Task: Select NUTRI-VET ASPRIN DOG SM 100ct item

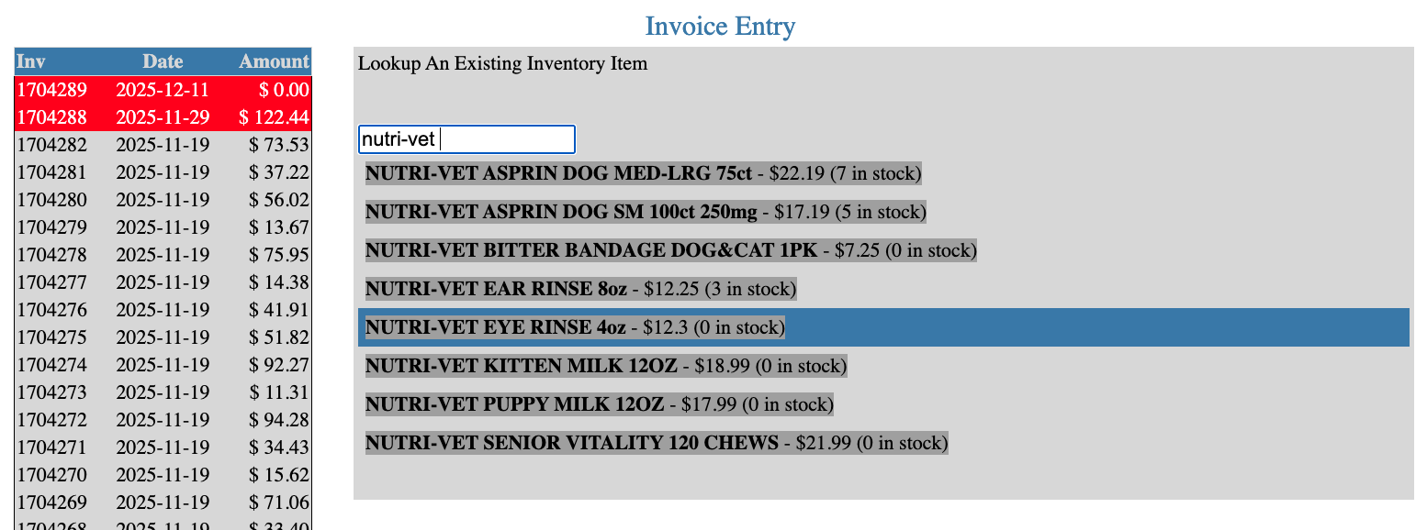Action: pos(646,212)
